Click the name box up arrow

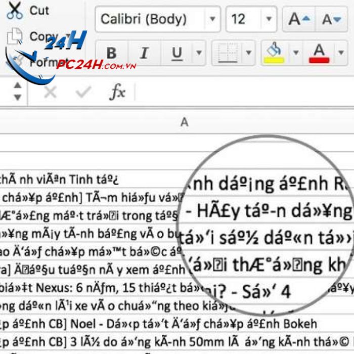click(x=18, y=85)
